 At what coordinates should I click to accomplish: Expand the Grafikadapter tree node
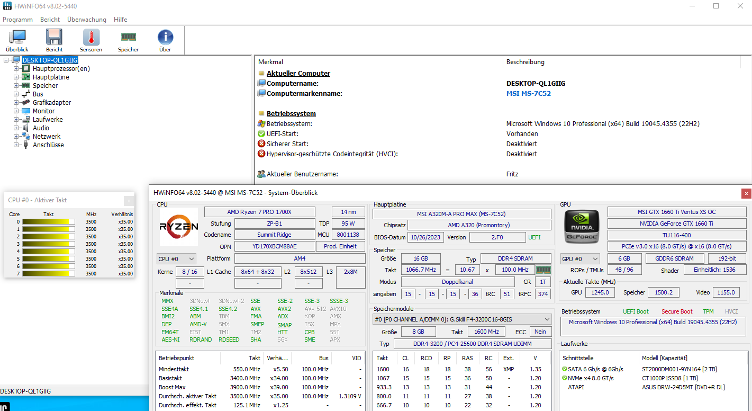16,102
